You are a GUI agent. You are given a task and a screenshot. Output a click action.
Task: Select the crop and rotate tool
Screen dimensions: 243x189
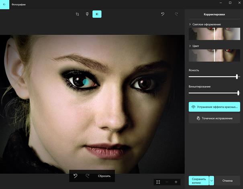[78, 14]
